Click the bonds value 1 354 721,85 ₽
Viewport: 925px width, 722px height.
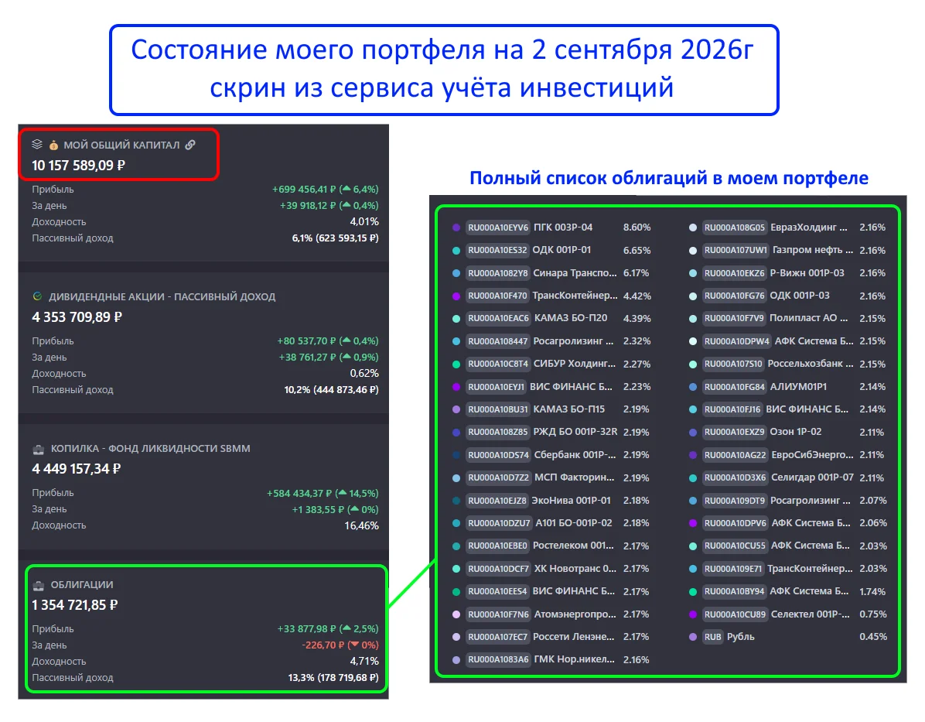coord(75,605)
